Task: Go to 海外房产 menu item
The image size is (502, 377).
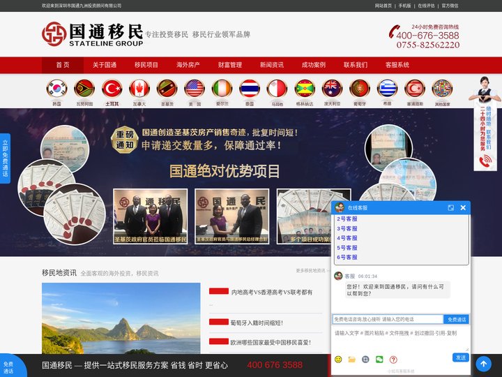Action: point(188,65)
